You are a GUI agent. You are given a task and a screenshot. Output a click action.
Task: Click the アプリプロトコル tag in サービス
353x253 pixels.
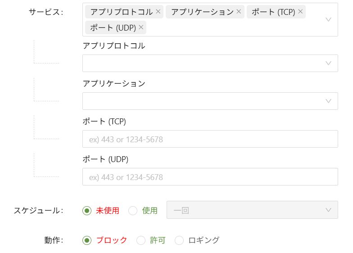tap(122, 12)
